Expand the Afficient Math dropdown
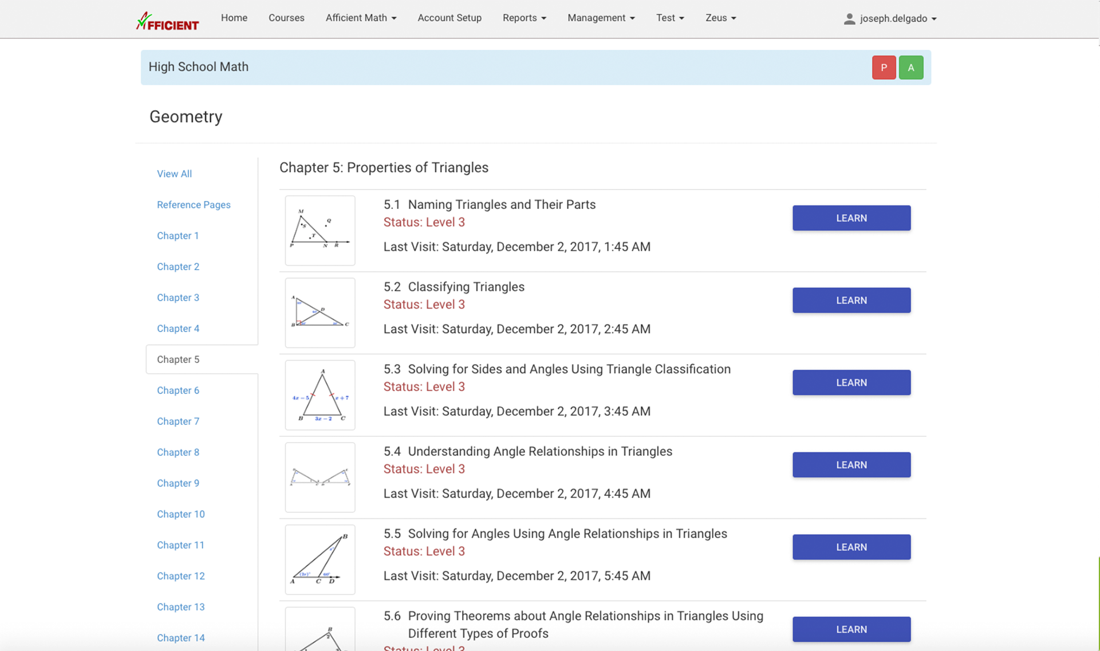Viewport: 1100px width, 651px height. tap(361, 18)
